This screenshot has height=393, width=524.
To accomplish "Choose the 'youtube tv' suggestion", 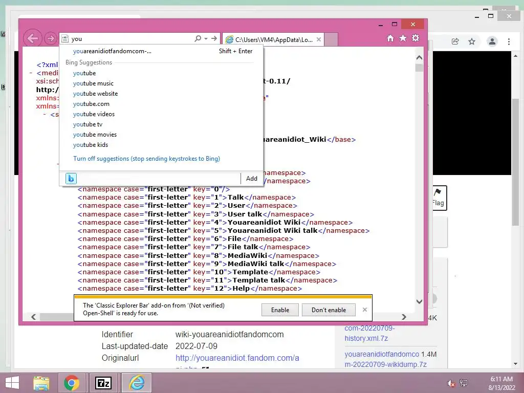I will click(161, 124).
